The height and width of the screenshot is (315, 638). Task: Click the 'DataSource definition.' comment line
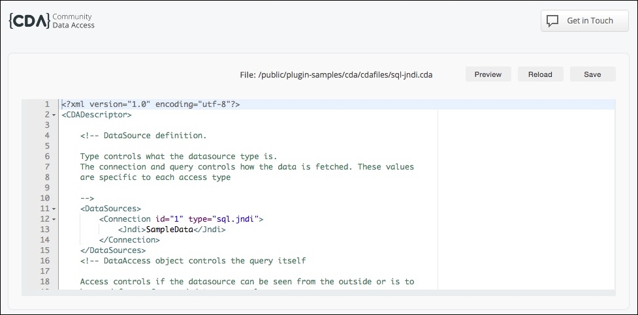143,136
